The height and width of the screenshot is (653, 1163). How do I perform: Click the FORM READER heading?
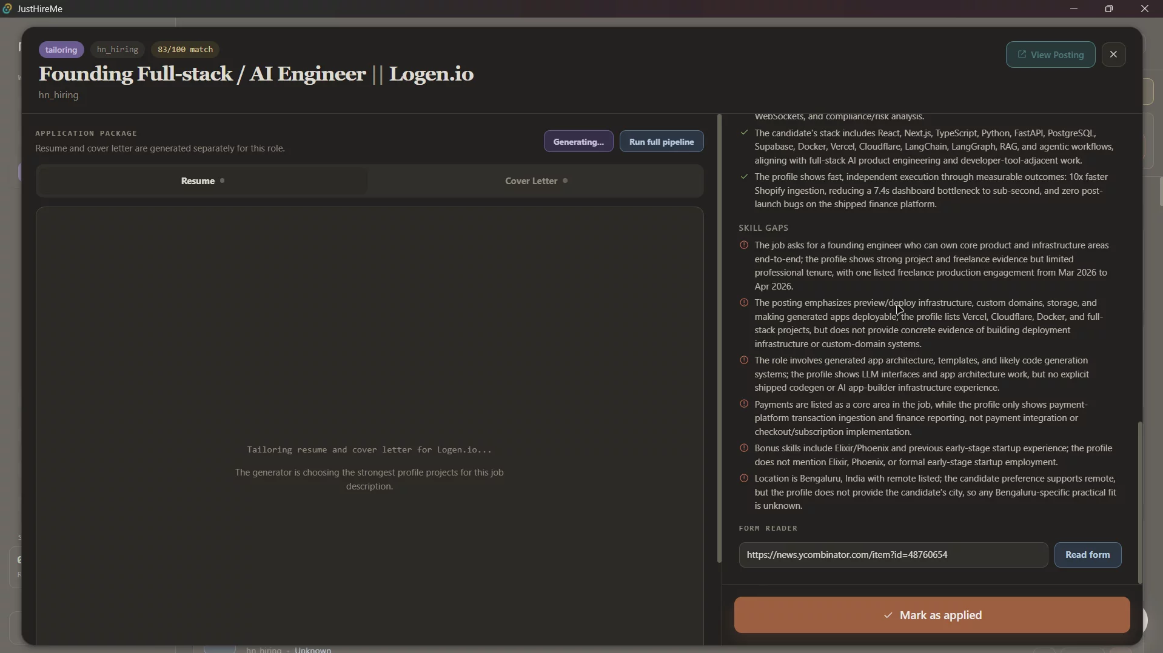point(768,529)
